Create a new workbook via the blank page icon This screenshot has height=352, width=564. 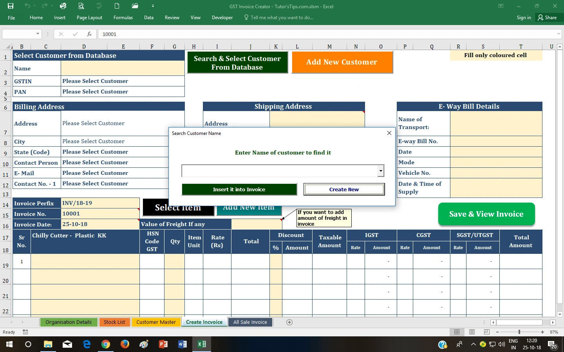tap(117, 6)
